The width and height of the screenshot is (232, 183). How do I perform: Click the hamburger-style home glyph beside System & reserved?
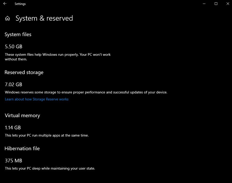(7, 18)
